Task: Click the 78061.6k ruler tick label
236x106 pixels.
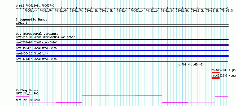Action: [61, 11]
